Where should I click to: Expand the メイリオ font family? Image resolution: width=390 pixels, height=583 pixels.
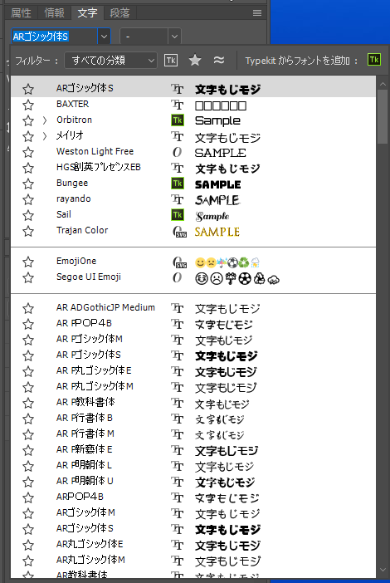click(x=45, y=136)
